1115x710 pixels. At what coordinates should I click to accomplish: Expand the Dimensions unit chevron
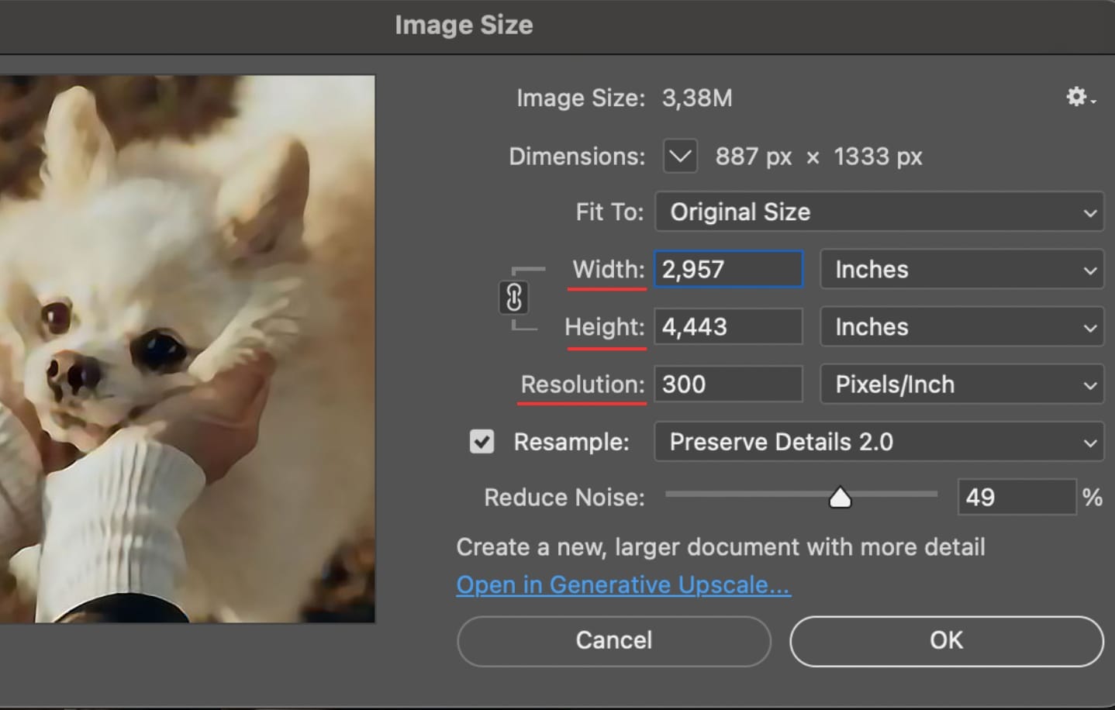point(678,156)
